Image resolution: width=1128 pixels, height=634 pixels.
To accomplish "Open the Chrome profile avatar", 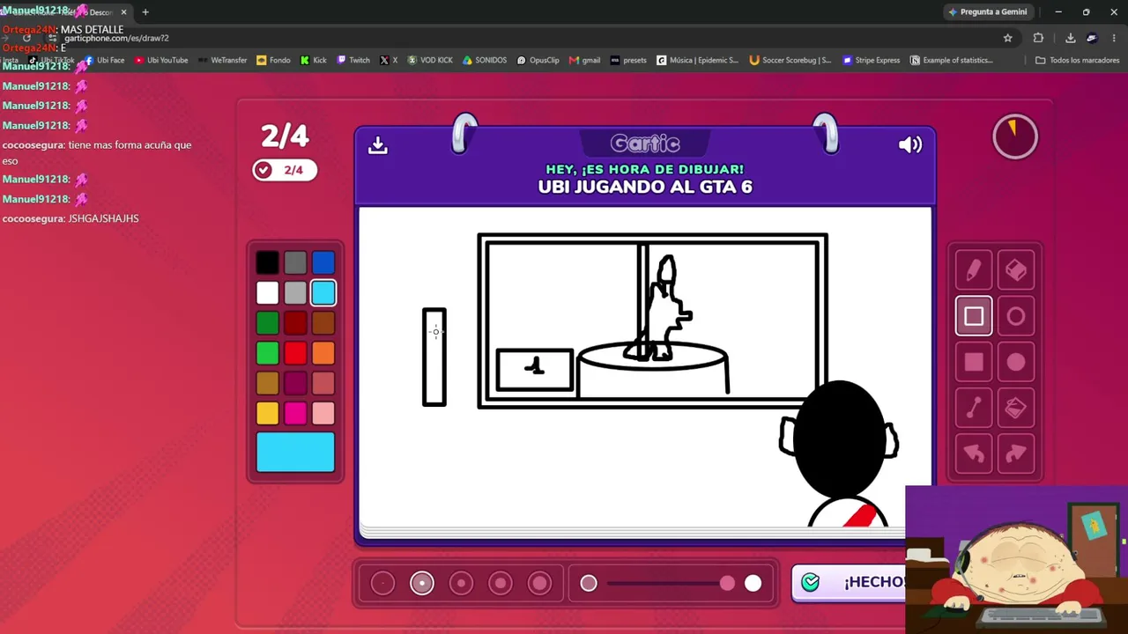I will [x=1092, y=38].
